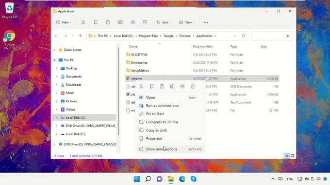Image resolution: width=330 pixels, height=185 pixels.
Task: Click the Cut icon in the context menu
Action: tap(141, 86)
